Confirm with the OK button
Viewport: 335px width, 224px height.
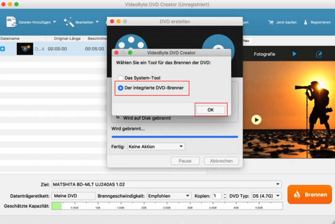[211, 110]
